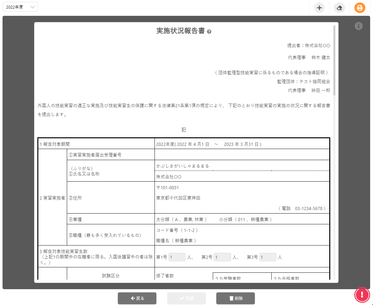Viewport: 373px width, 305px height.
Task: Click the plus icon to add a new report
Action: (319, 8)
